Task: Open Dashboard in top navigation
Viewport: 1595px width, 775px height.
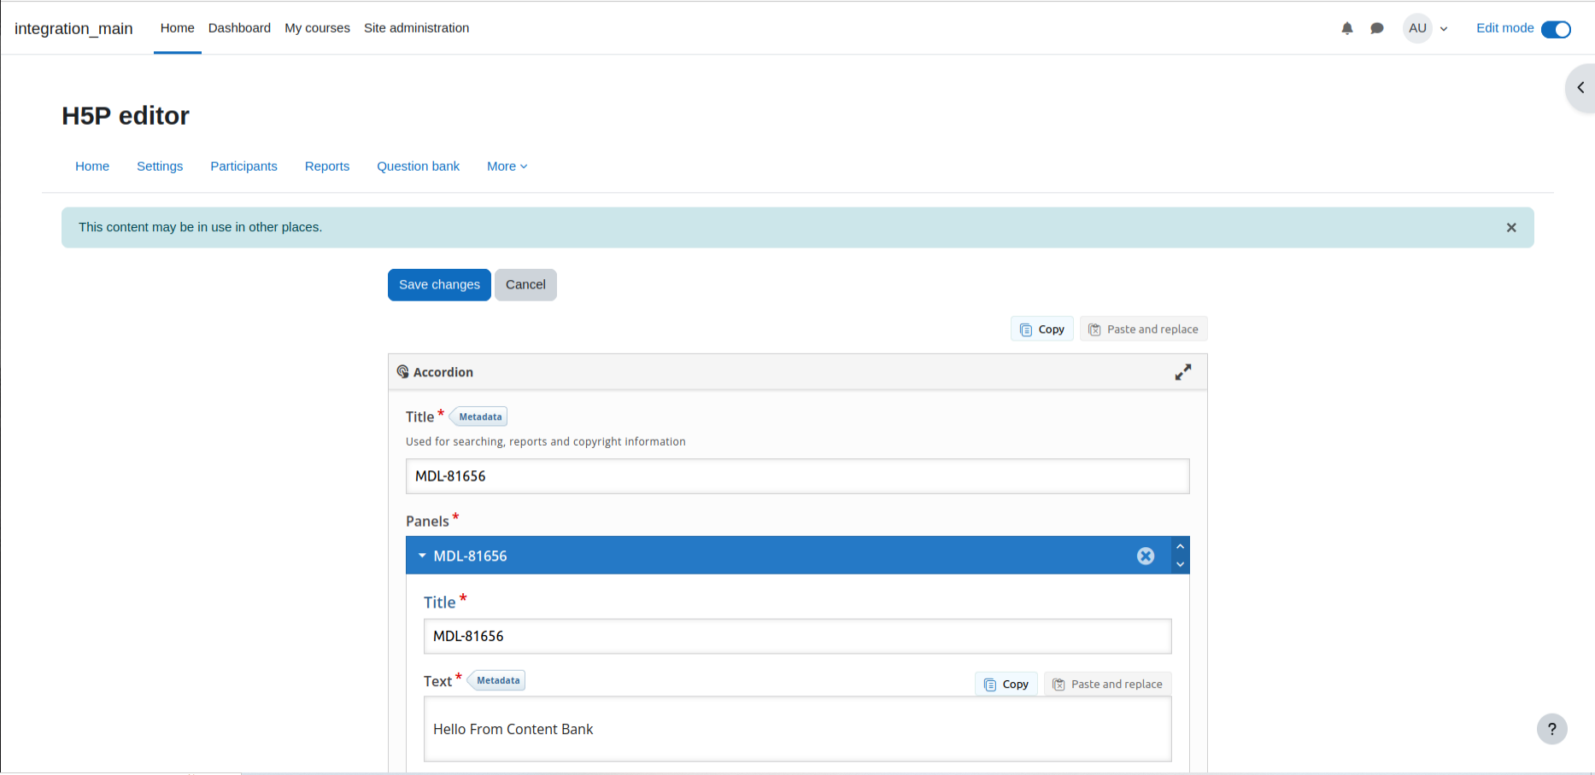Action: pyautogui.click(x=239, y=28)
